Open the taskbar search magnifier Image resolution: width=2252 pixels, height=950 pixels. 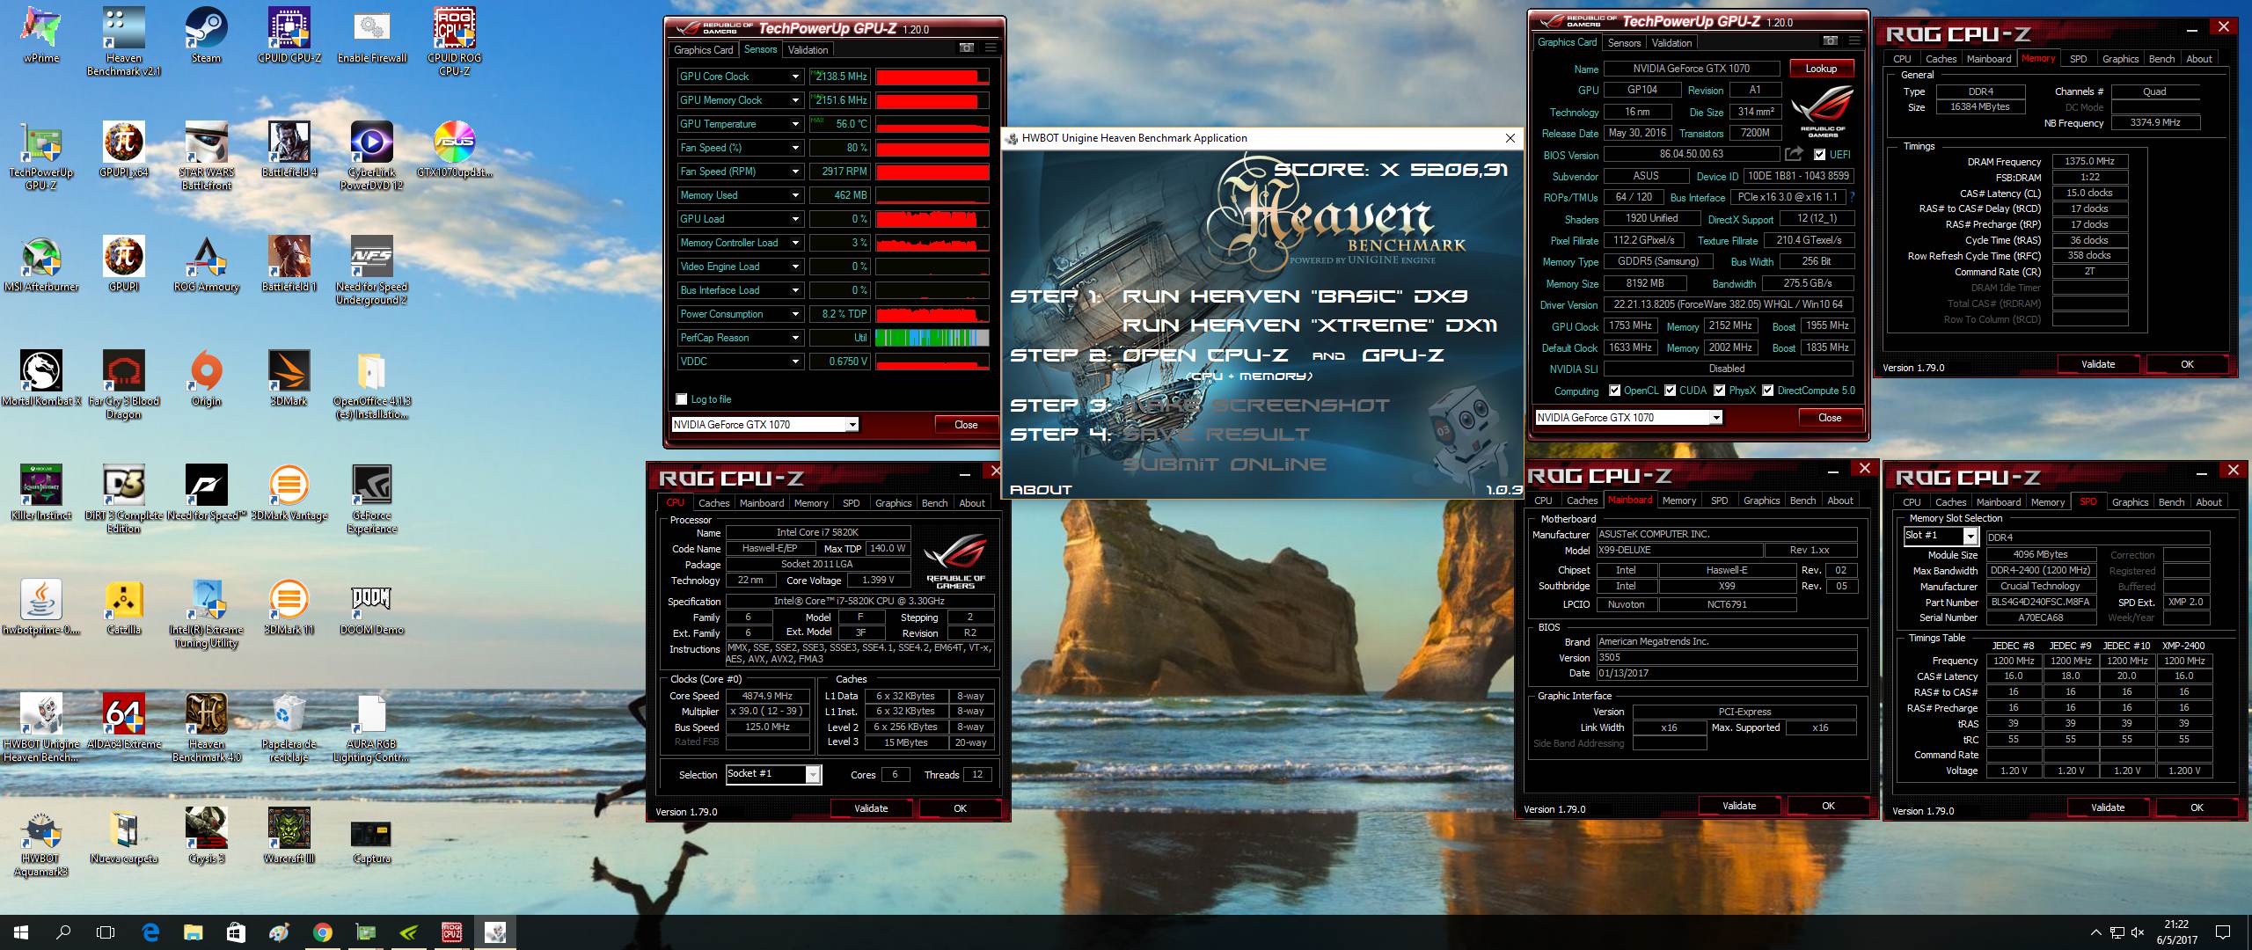click(x=63, y=932)
